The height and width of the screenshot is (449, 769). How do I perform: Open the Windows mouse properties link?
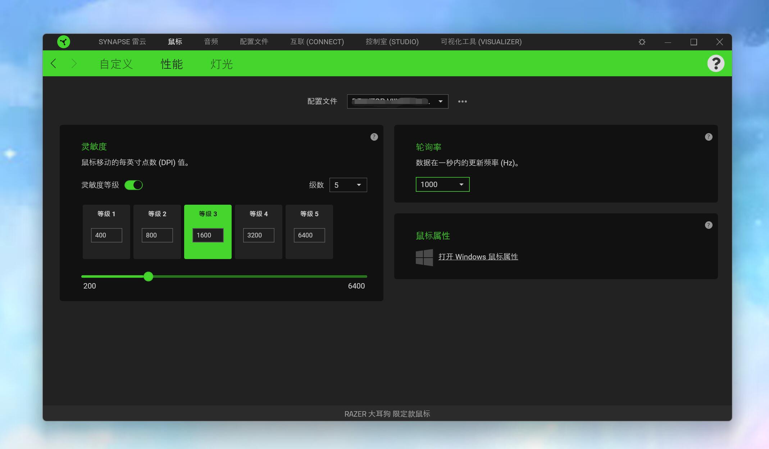coord(478,257)
